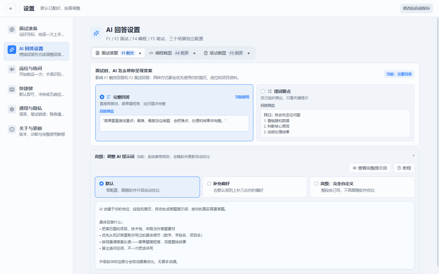This screenshot has width=439, height=274.
Task: Click the 当前：完整回答 status badge
Action: (x=399, y=74)
